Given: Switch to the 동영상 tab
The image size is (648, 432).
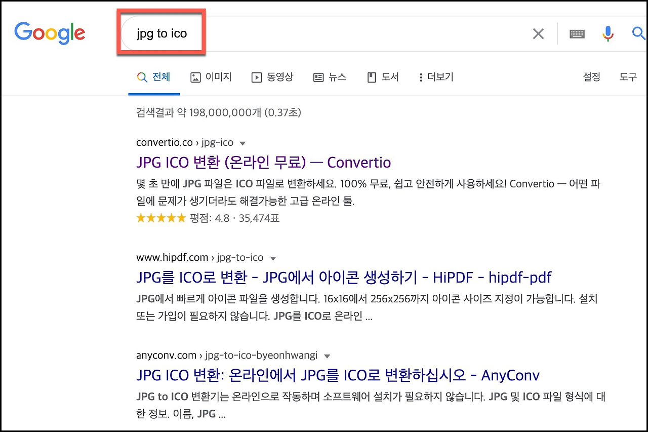Looking at the screenshot, I should click(x=272, y=77).
